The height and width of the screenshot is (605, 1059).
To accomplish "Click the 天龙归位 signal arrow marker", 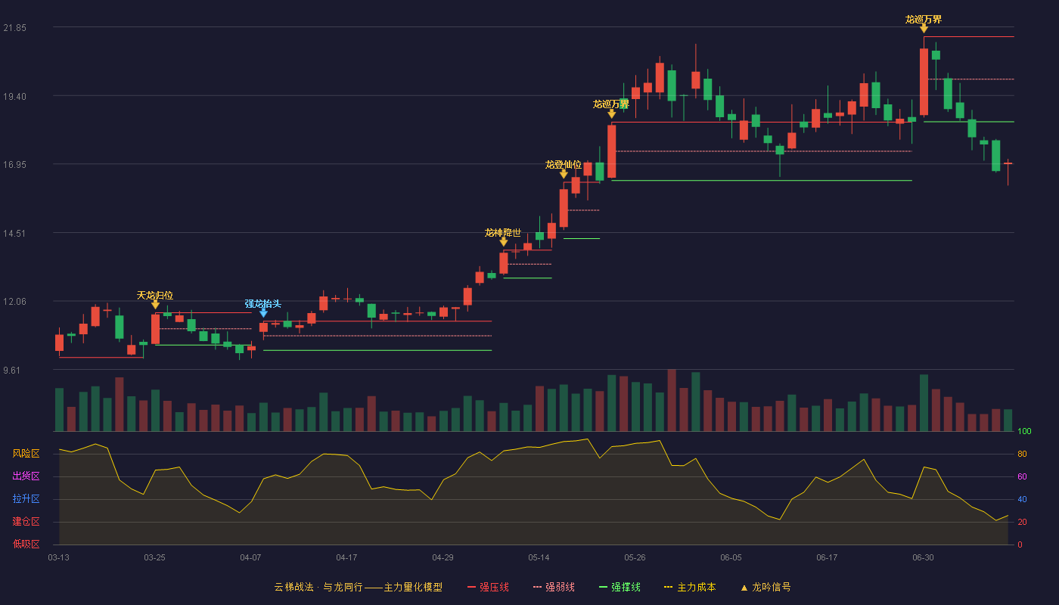I will pos(155,305).
